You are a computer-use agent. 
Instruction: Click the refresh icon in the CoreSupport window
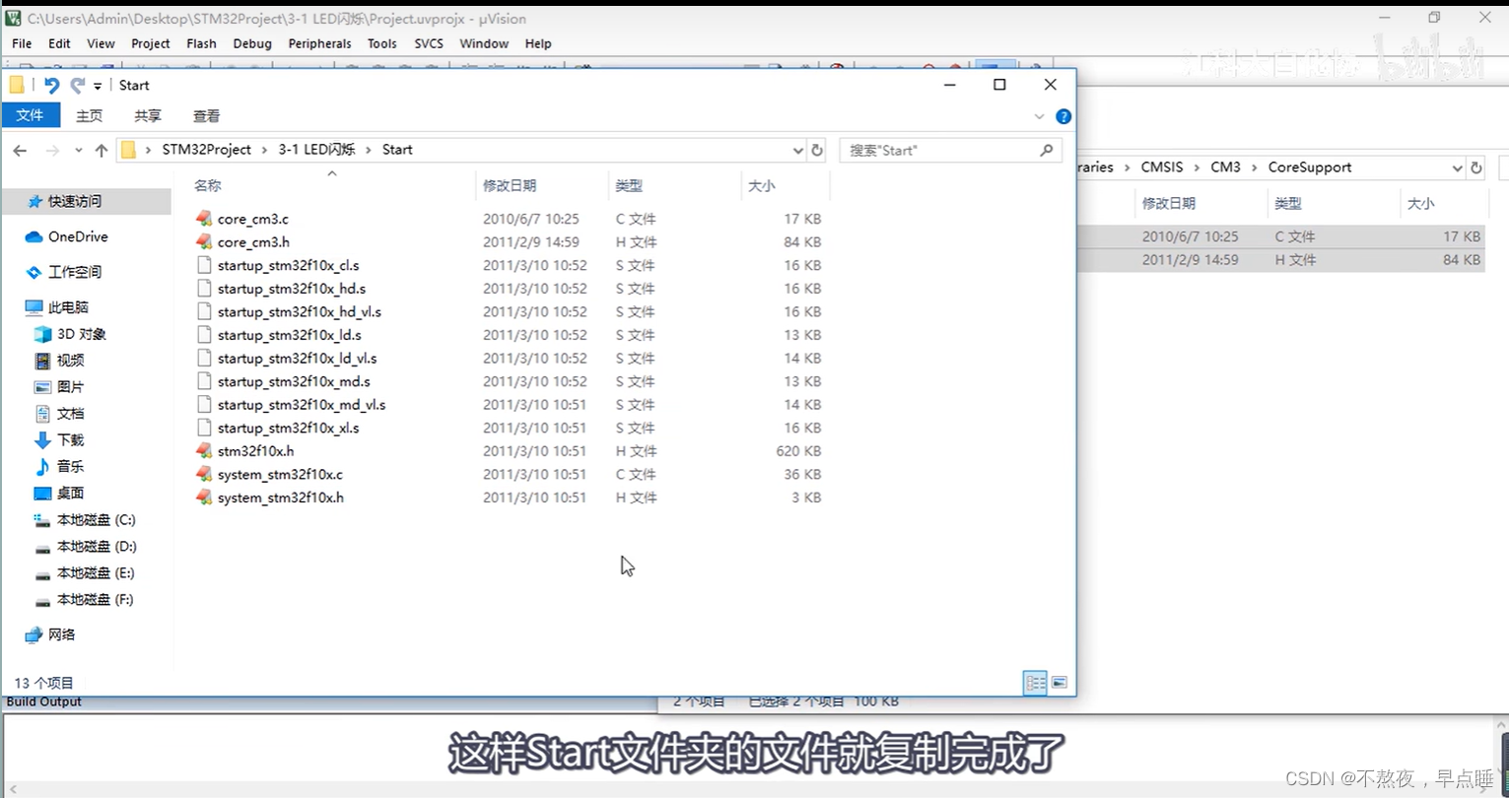coord(1476,166)
